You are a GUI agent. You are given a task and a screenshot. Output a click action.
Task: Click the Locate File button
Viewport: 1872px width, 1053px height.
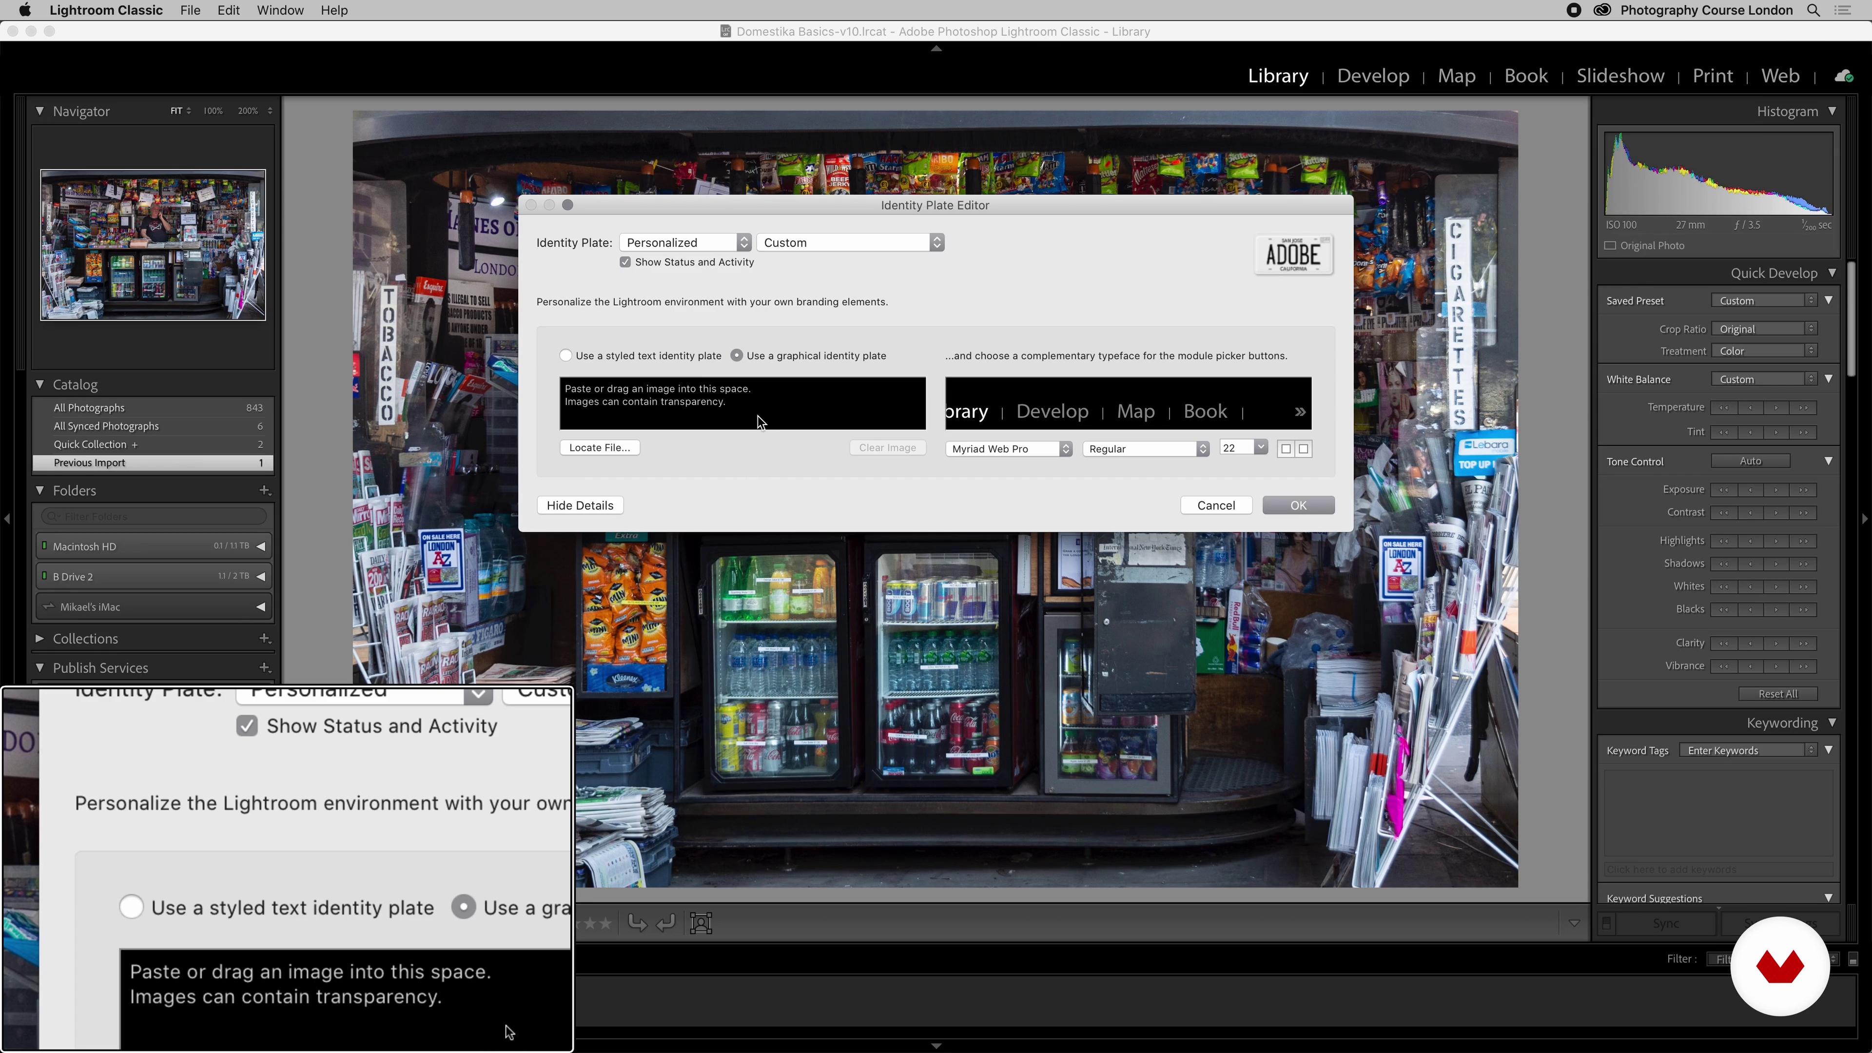[x=600, y=448]
